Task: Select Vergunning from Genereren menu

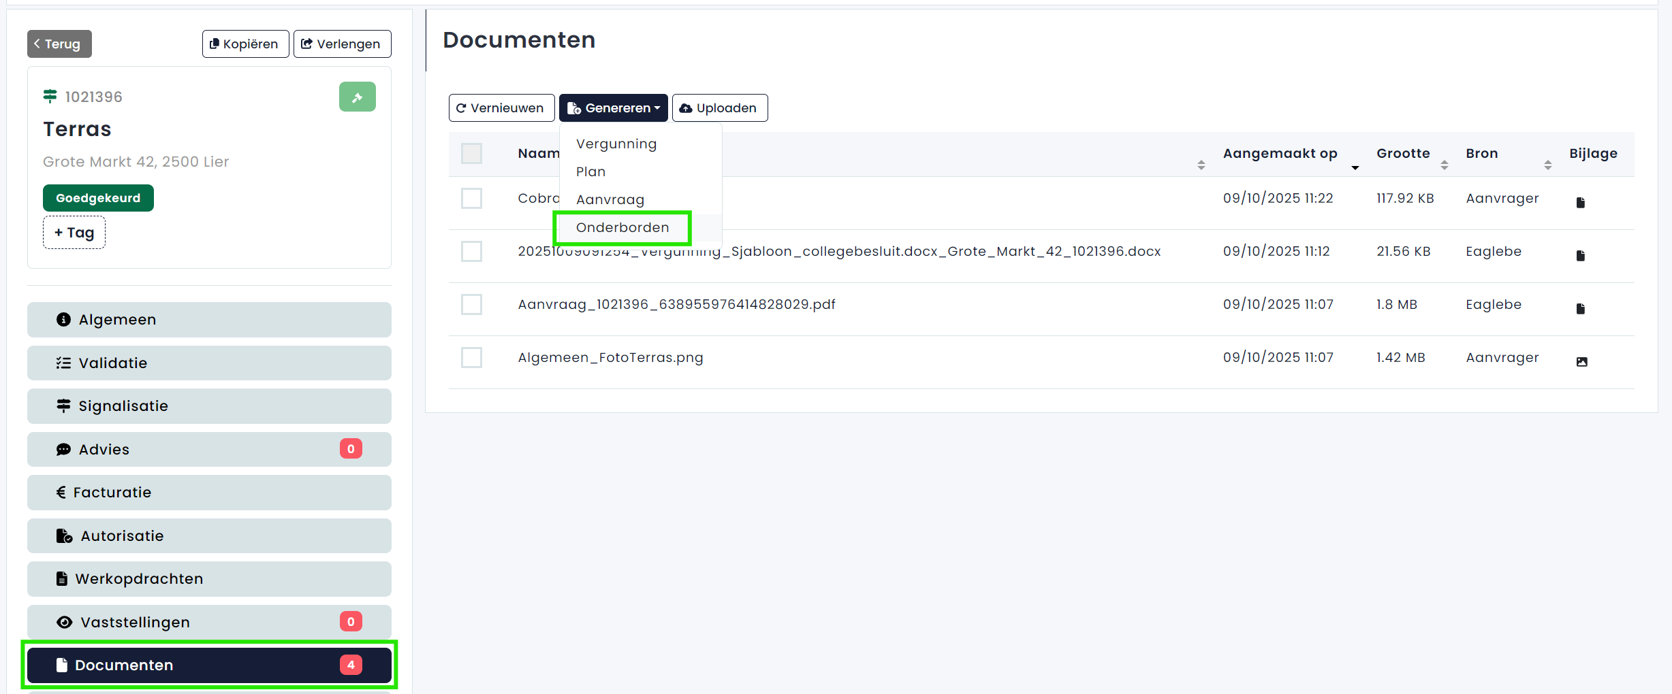Action: click(x=616, y=144)
